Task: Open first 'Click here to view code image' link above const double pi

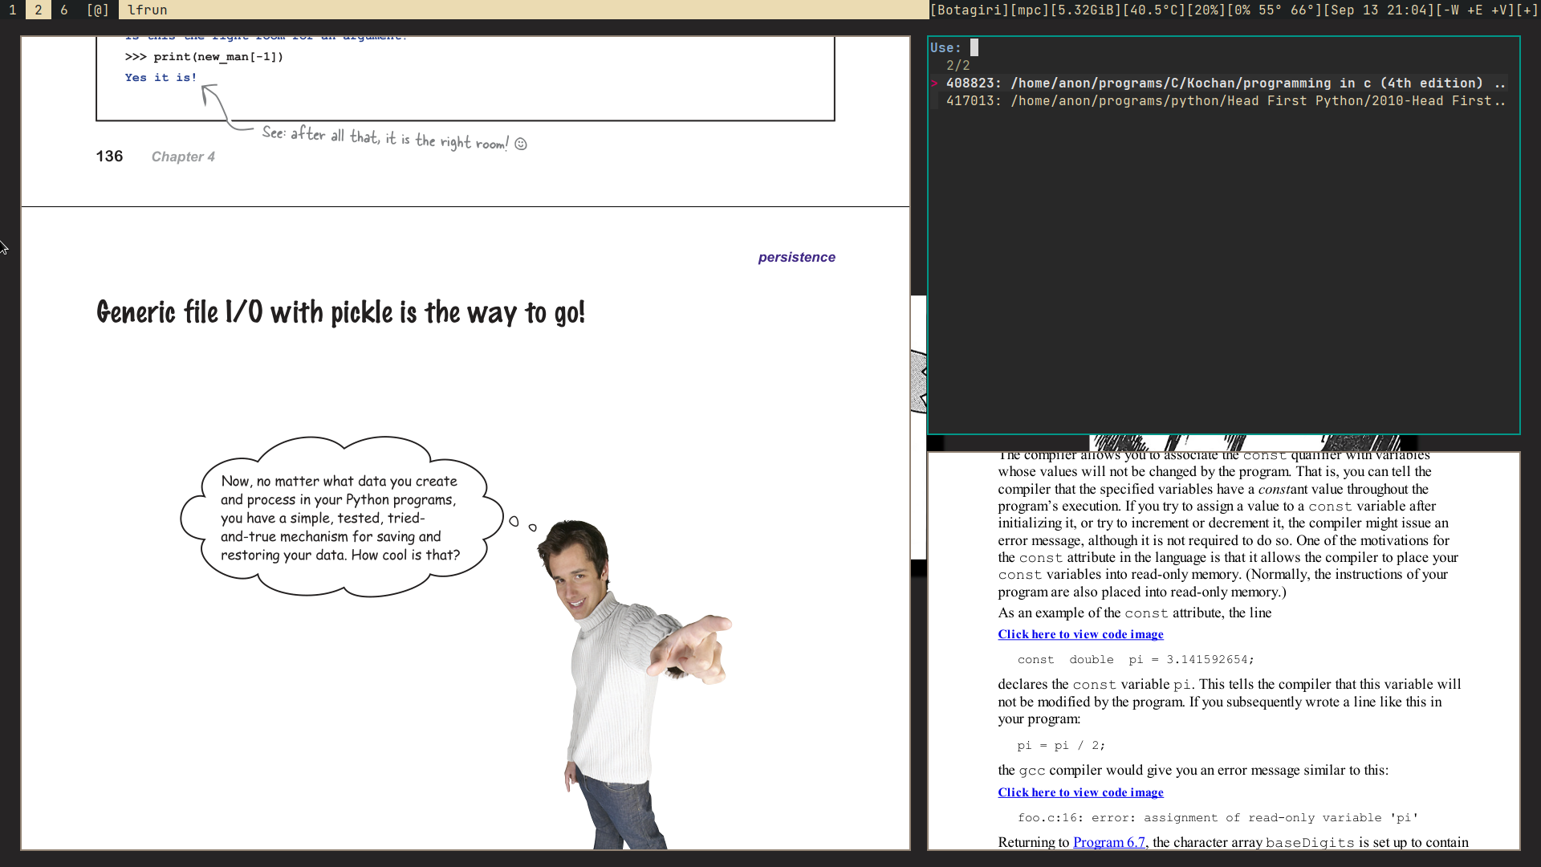Action: click(1080, 634)
